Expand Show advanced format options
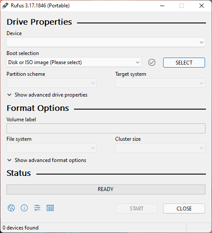Viewport: 212px width, 233px height. pos(47,160)
